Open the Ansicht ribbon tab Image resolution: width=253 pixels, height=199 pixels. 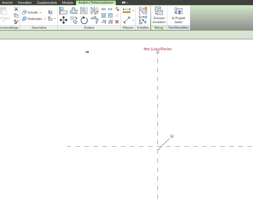[7, 3]
